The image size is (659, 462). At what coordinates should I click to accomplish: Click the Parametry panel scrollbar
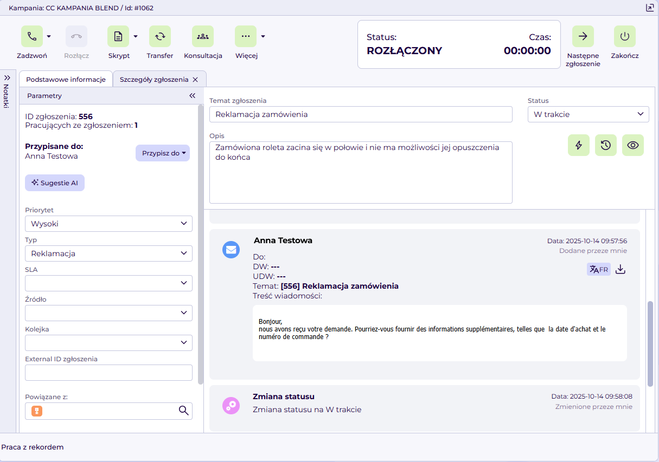[x=201, y=244]
